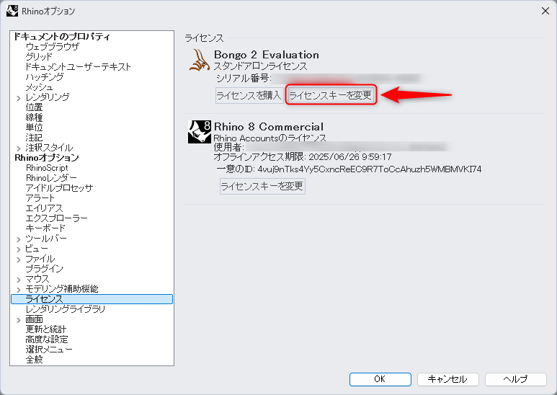
Task: Select the 画面 tree item
Action: coord(34,319)
